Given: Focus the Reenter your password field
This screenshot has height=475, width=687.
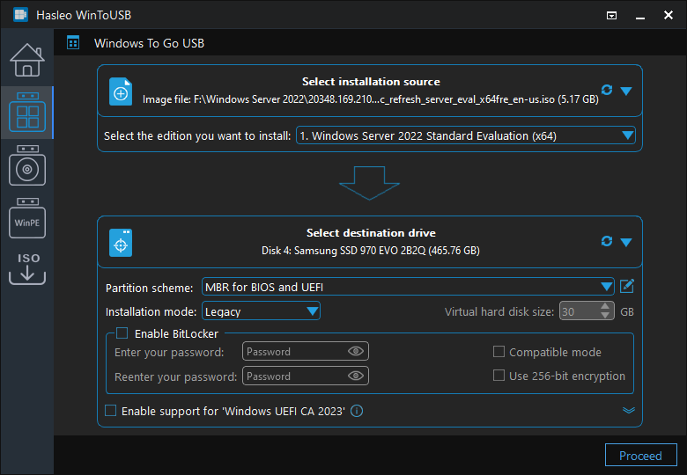Looking at the screenshot, I should (x=306, y=376).
